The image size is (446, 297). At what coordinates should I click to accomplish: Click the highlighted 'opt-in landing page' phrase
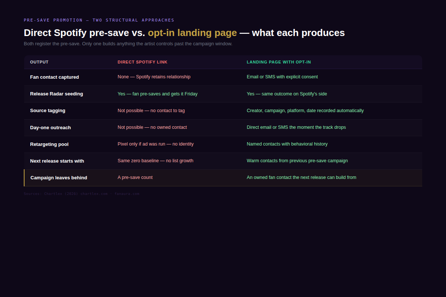[192, 33]
